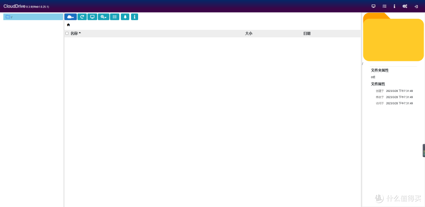This screenshot has height=207, width=425.
Task: Click the teal list view button in the toolbar
Action: [x=115, y=17]
